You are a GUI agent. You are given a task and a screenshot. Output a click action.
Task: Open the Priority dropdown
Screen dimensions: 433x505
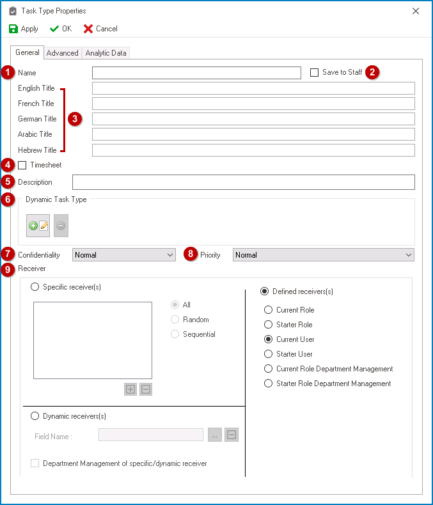coord(324,255)
